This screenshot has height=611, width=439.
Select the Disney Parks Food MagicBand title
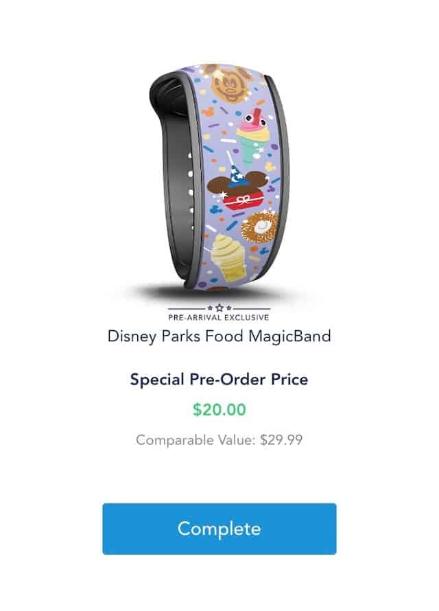(219, 336)
